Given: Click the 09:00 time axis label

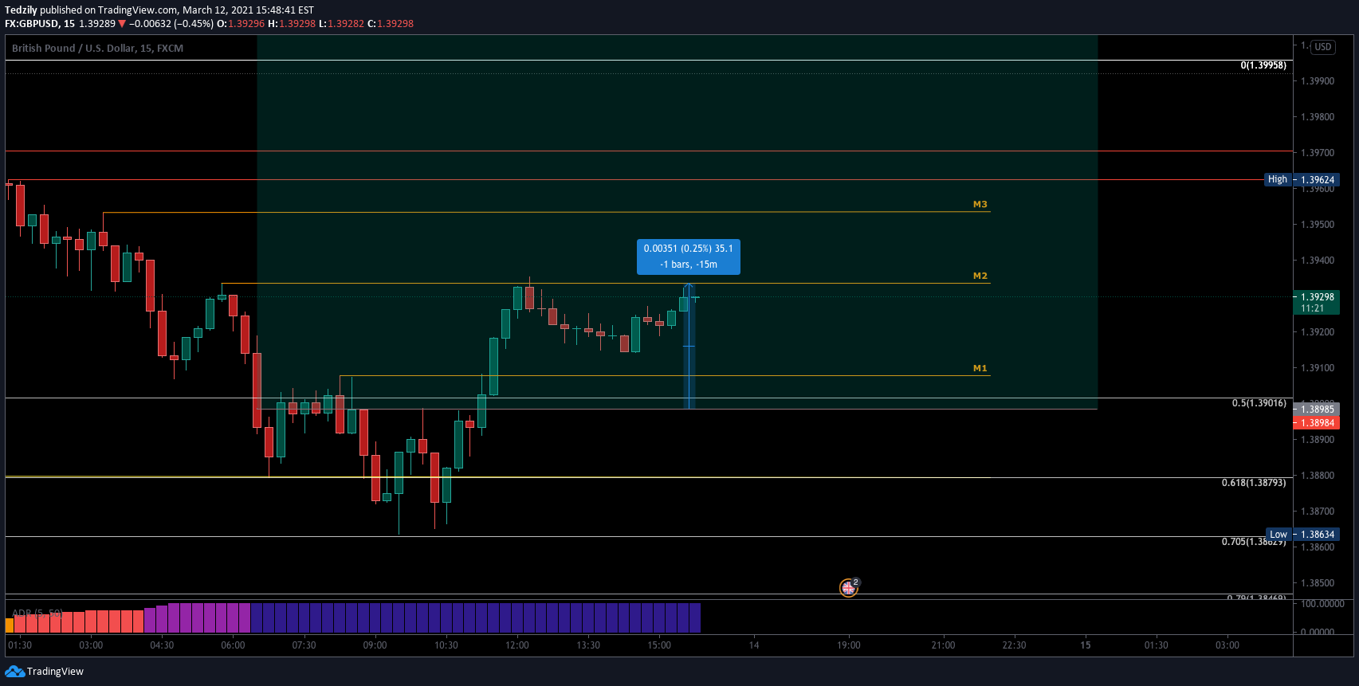Looking at the screenshot, I should pos(375,645).
